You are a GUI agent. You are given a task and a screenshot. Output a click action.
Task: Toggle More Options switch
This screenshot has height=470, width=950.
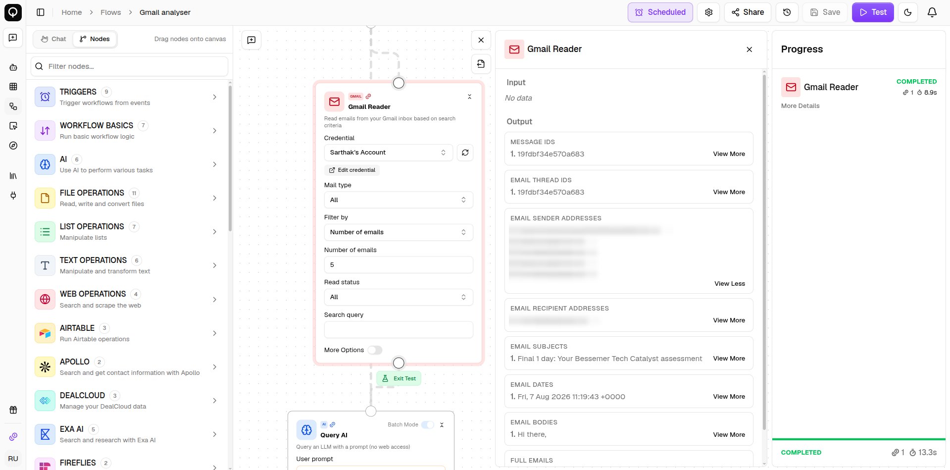[375, 350]
